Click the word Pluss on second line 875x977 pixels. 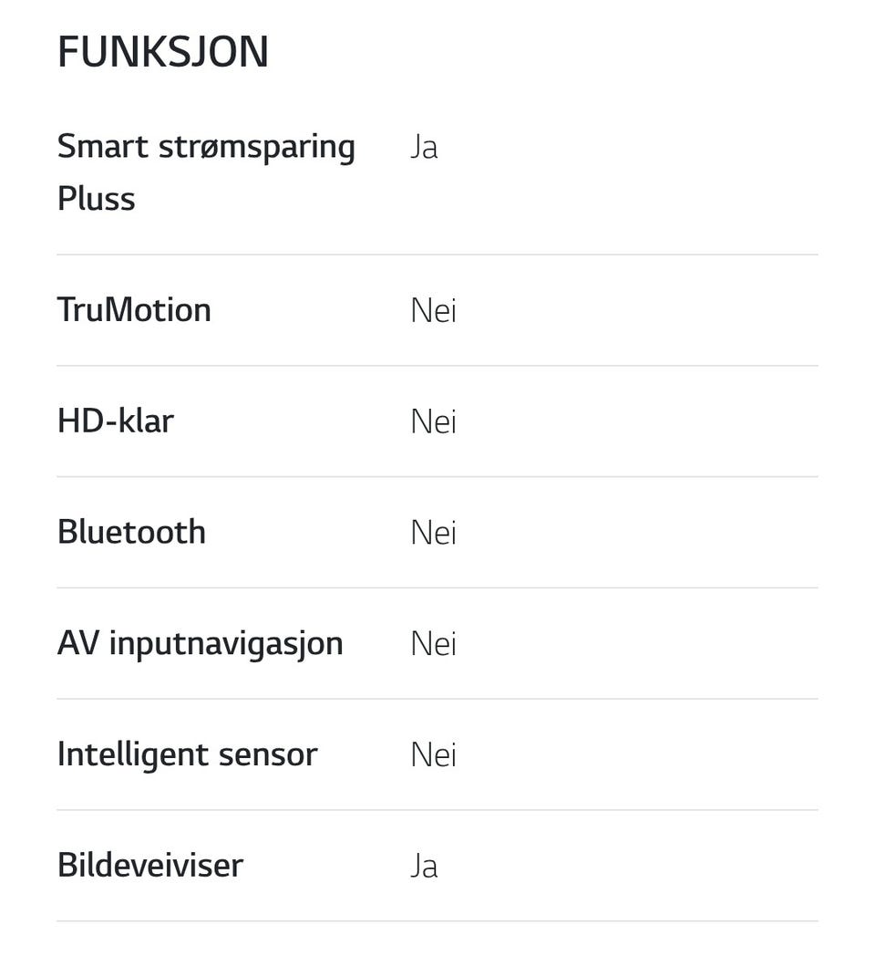[x=96, y=199]
